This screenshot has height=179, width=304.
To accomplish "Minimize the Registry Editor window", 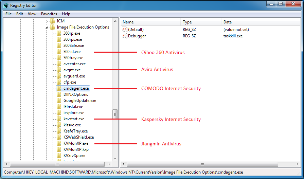I will [x=272, y=4].
